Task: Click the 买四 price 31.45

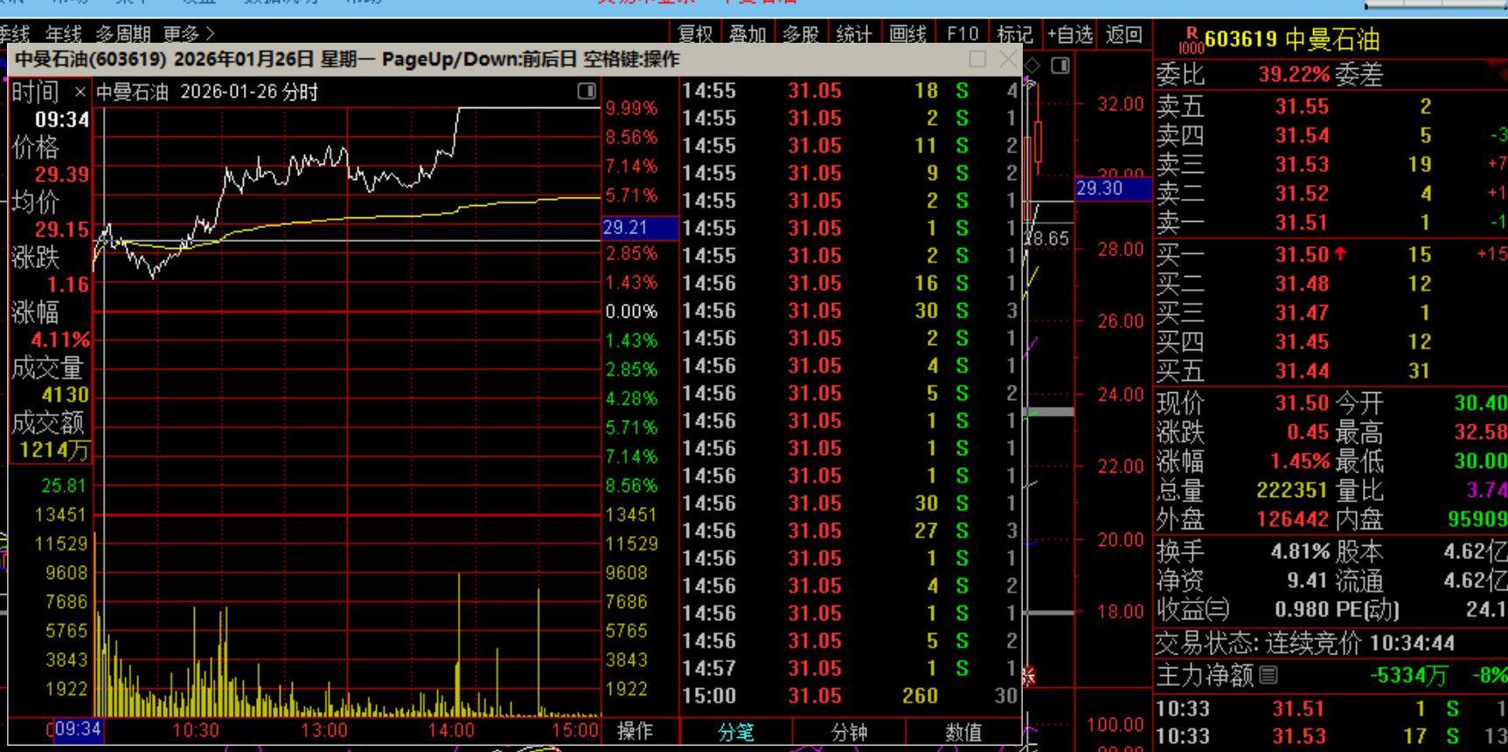Action: pos(1302,342)
